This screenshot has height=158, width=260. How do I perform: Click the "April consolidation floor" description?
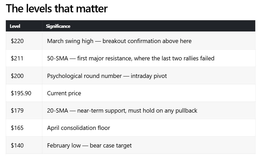click(78, 128)
